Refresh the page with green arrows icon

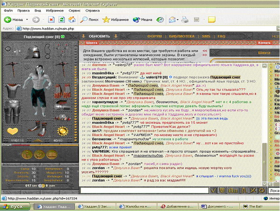tap(62, 20)
